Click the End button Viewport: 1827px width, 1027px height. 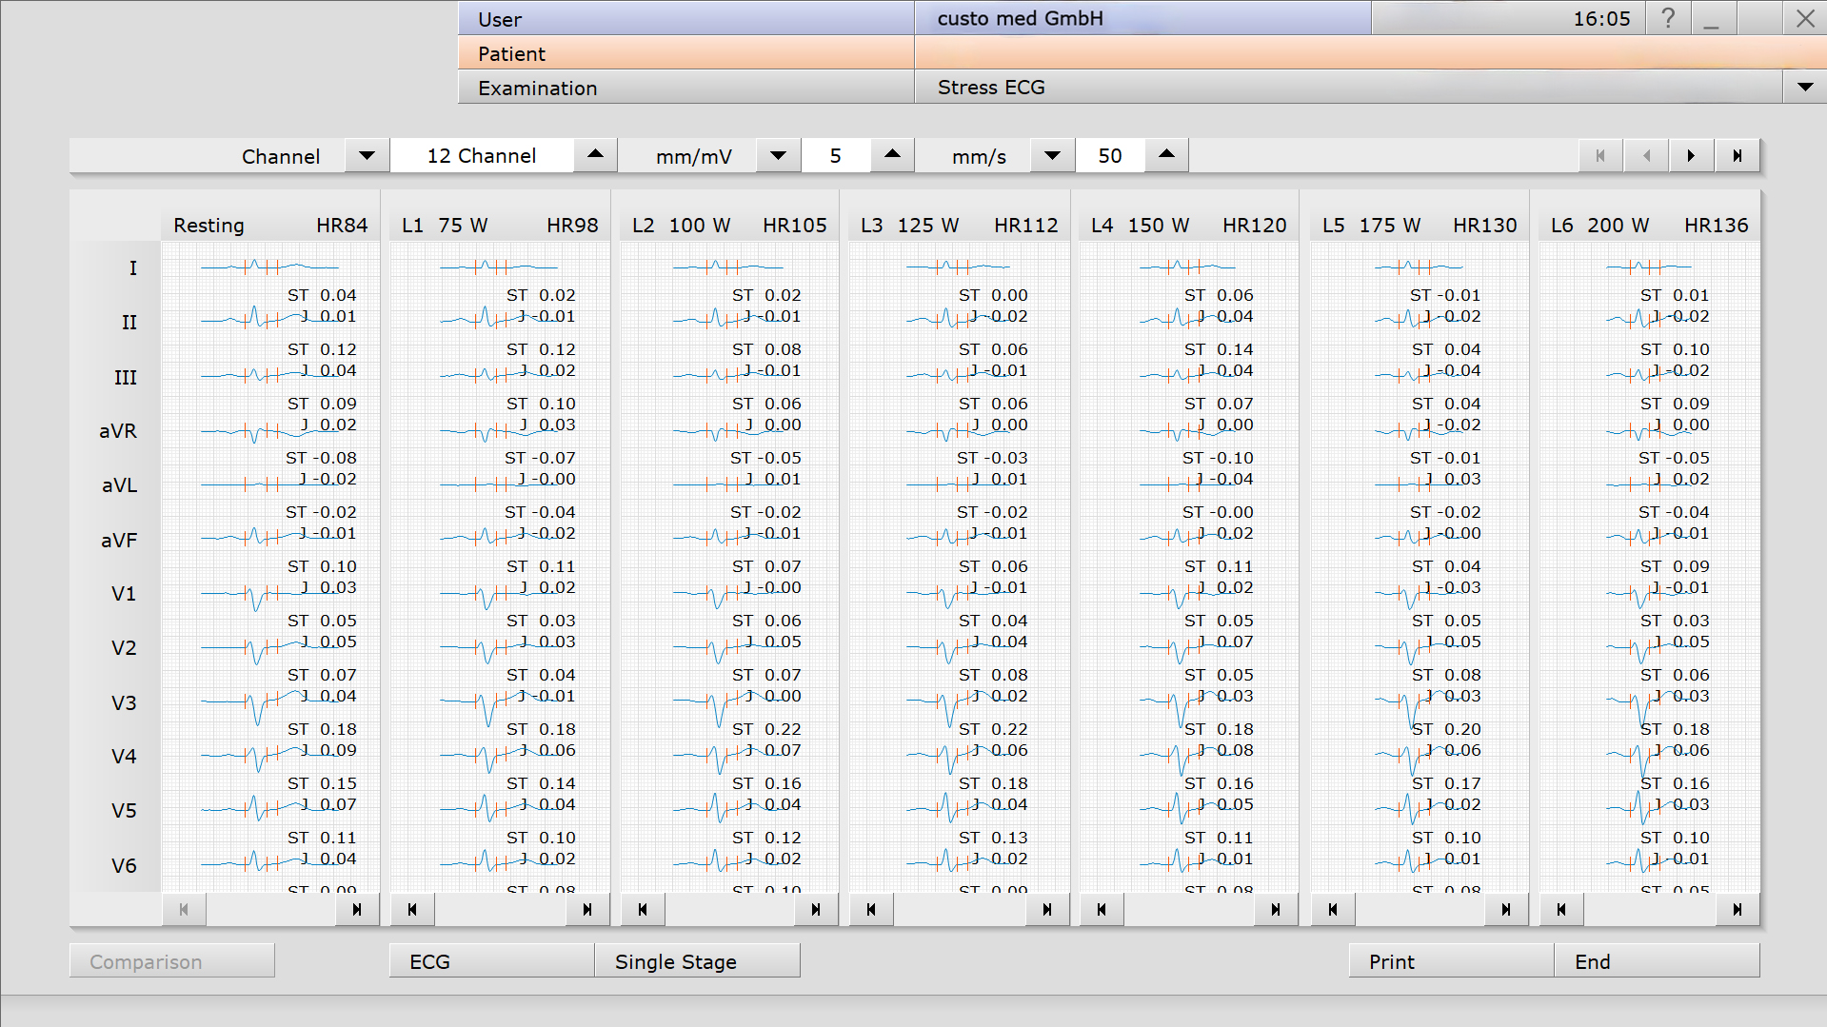coord(1658,960)
